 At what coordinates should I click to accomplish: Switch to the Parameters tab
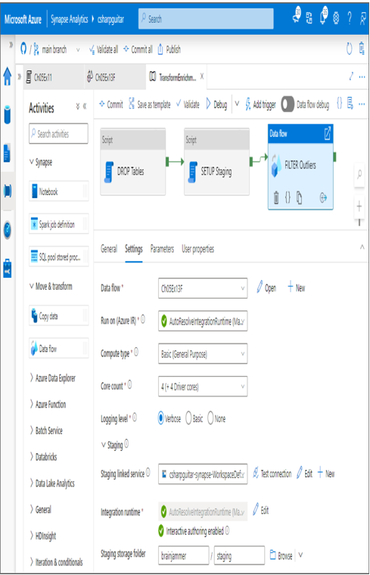tap(162, 249)
